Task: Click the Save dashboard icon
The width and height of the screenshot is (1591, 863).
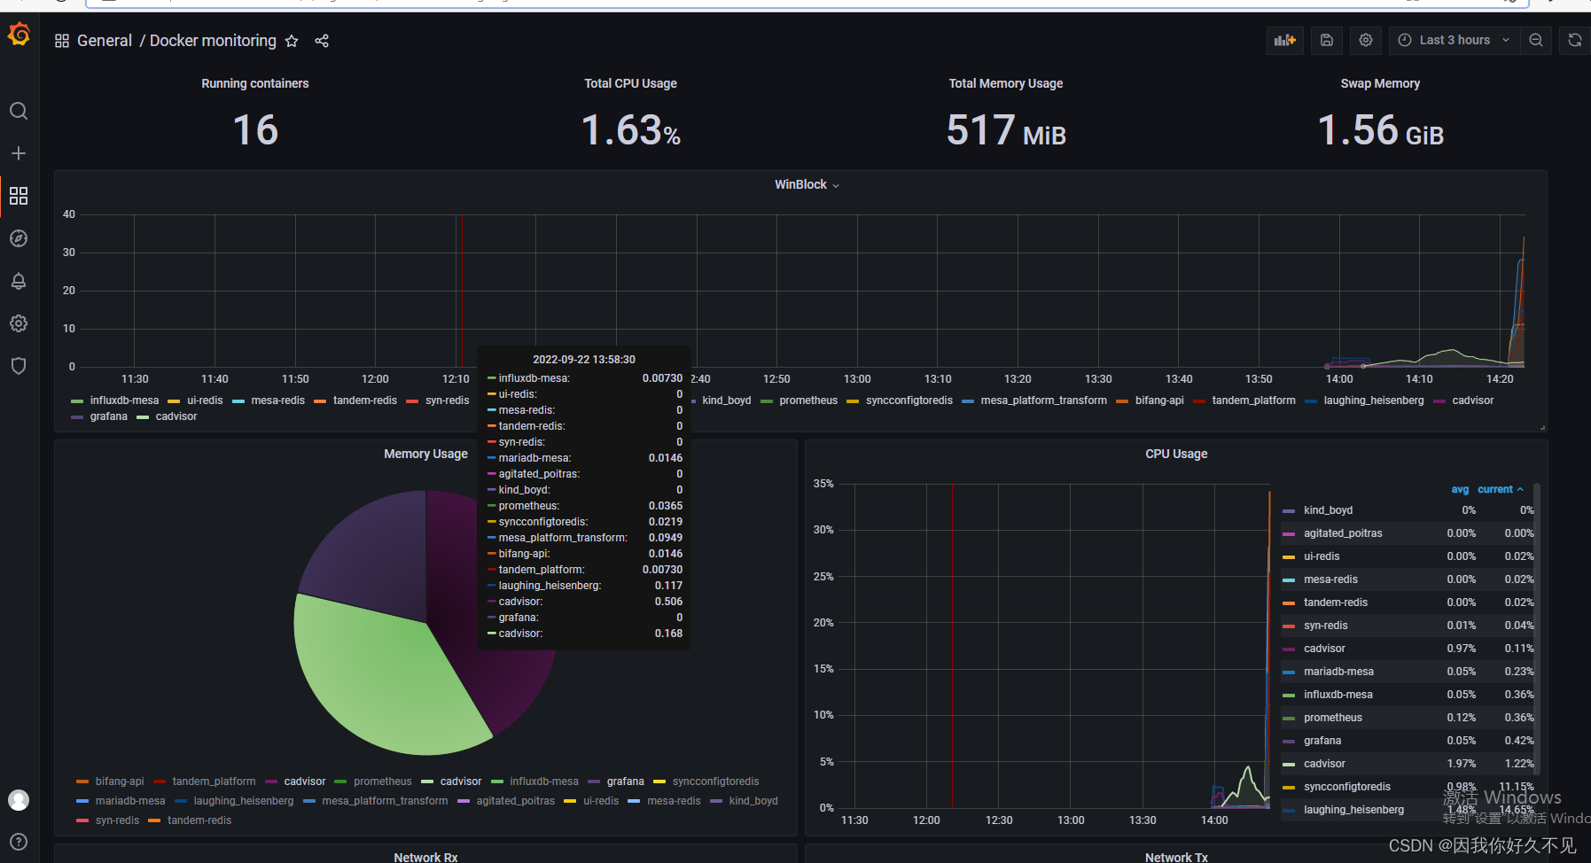Action: (1326, 40)
